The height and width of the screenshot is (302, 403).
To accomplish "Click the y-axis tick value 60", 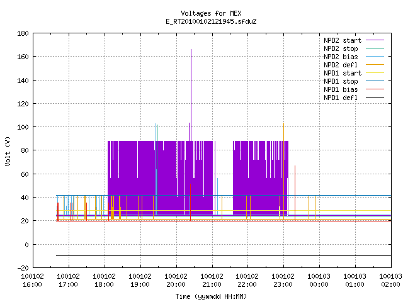I will point(25,174).
